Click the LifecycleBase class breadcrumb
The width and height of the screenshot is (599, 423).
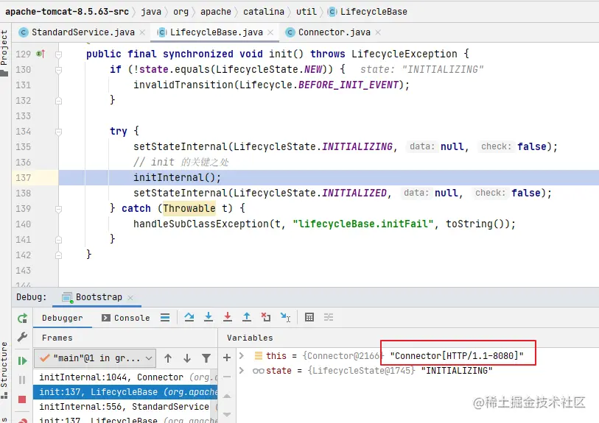(x=368, y=12)
